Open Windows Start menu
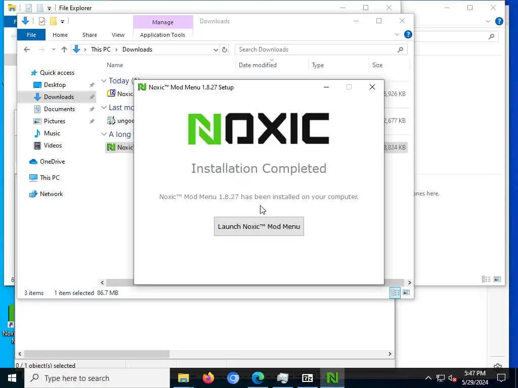 point(12,378)
